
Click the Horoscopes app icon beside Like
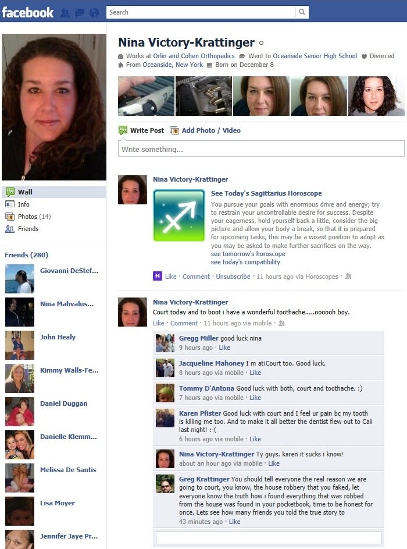(x=158, y=276)
